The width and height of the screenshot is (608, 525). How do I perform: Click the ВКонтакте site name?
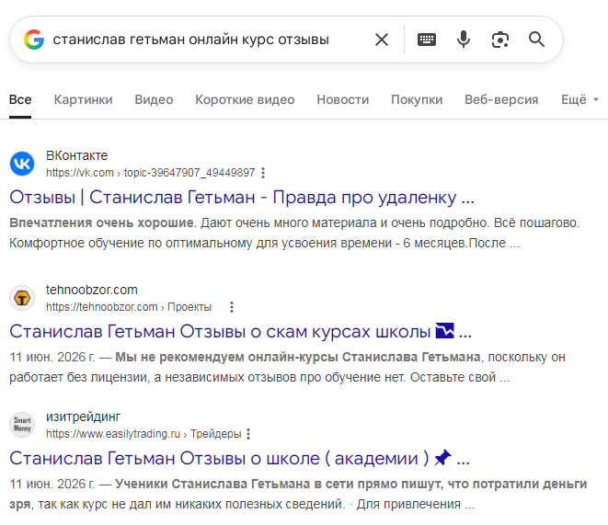tap(76, 155)
